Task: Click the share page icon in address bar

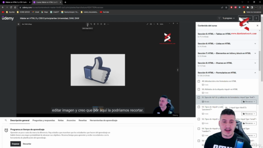Action: click(222, 7)
